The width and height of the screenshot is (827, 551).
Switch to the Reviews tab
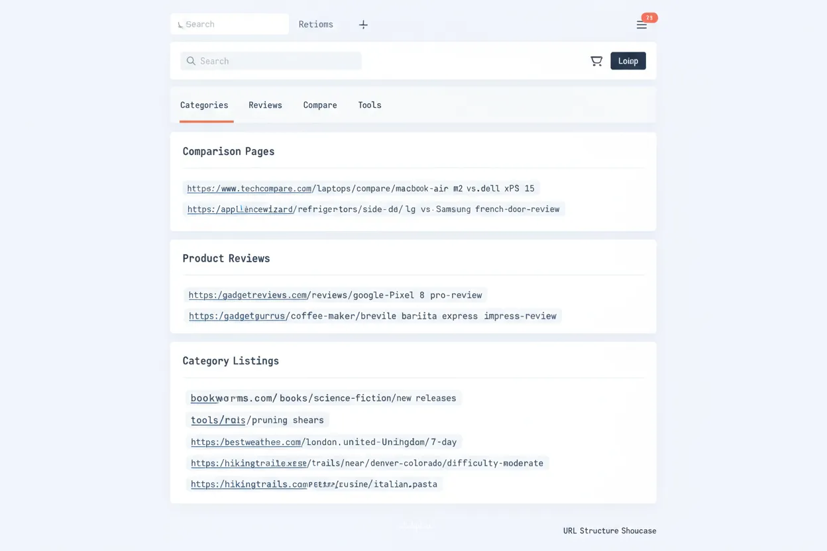(x=265, y=105)
